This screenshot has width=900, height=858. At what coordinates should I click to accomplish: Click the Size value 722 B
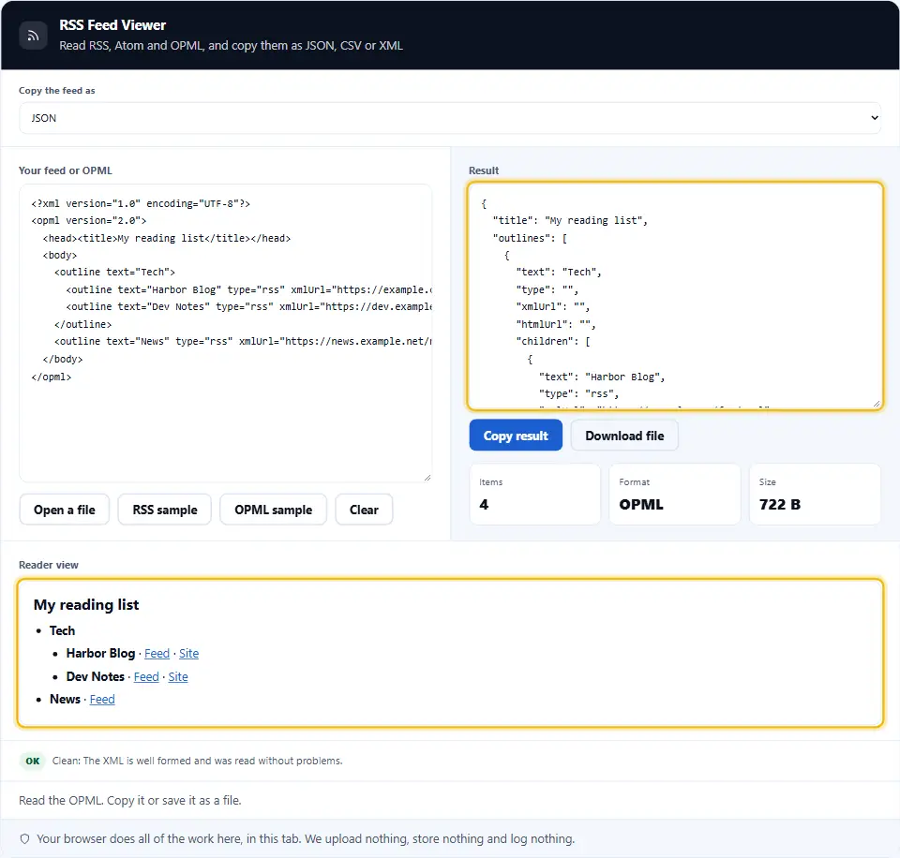[x=779, y=504]
